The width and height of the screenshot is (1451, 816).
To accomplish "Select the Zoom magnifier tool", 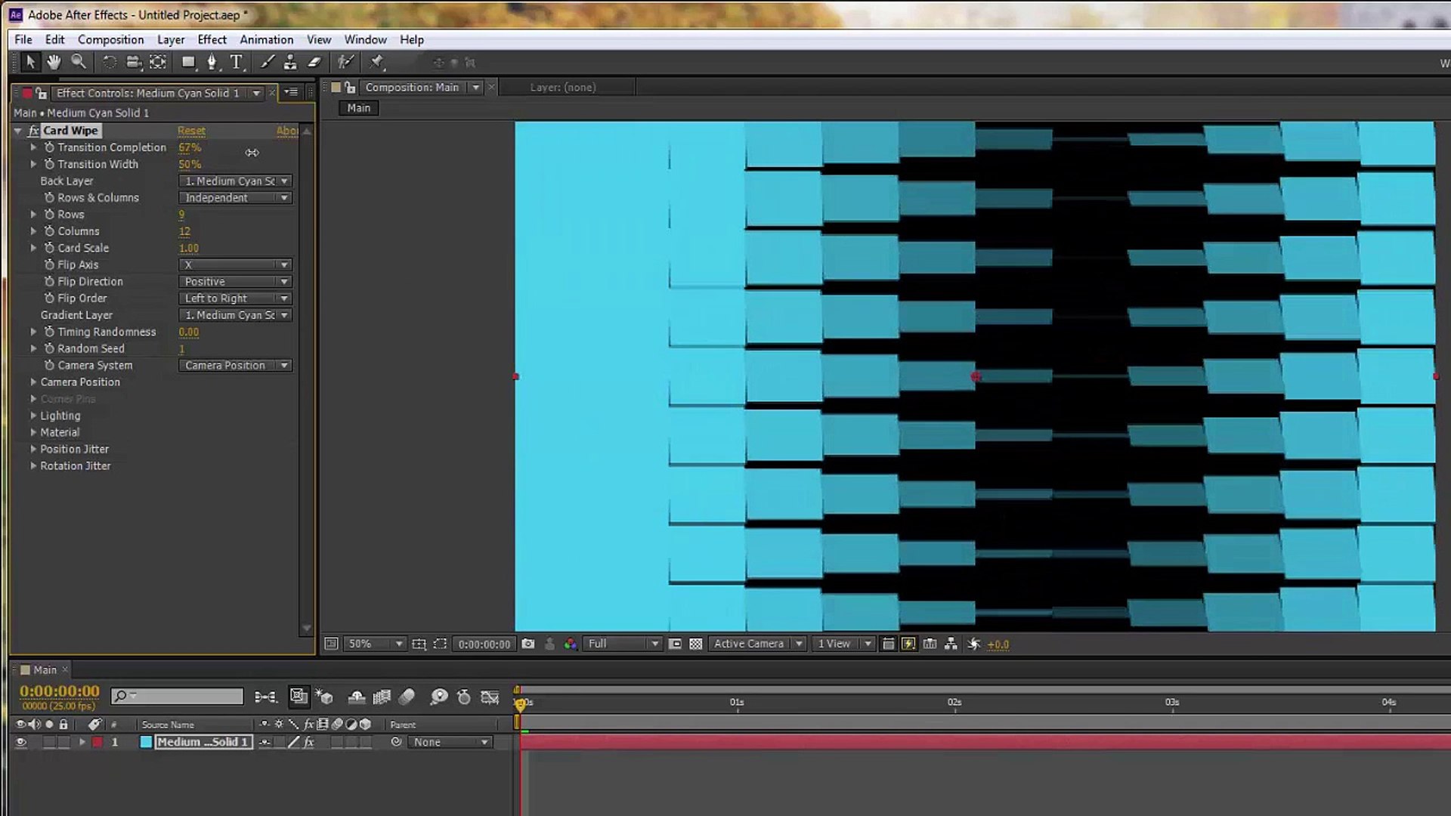I will pyautogui.click(x=78, y=62).
